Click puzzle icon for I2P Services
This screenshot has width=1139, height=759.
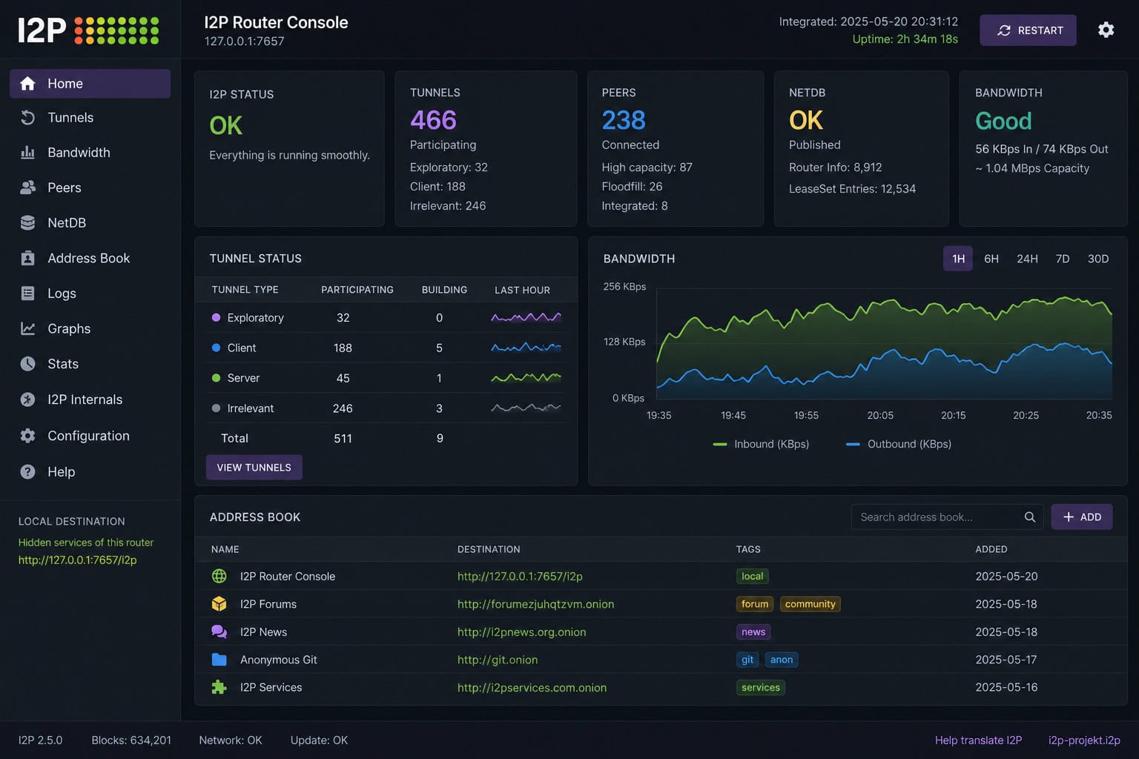[x=219, y=687]
